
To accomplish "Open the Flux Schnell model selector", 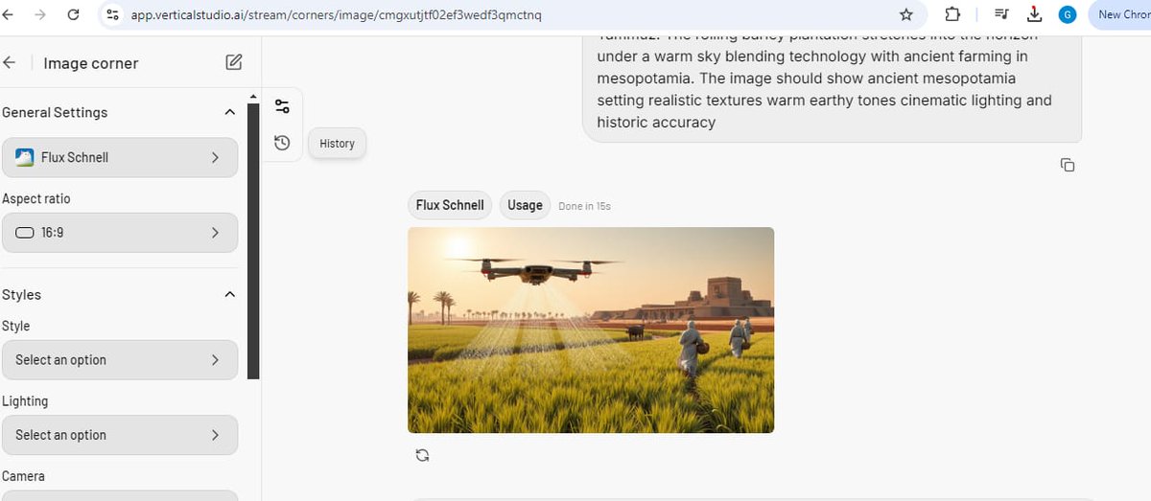I will coord(120,157).
